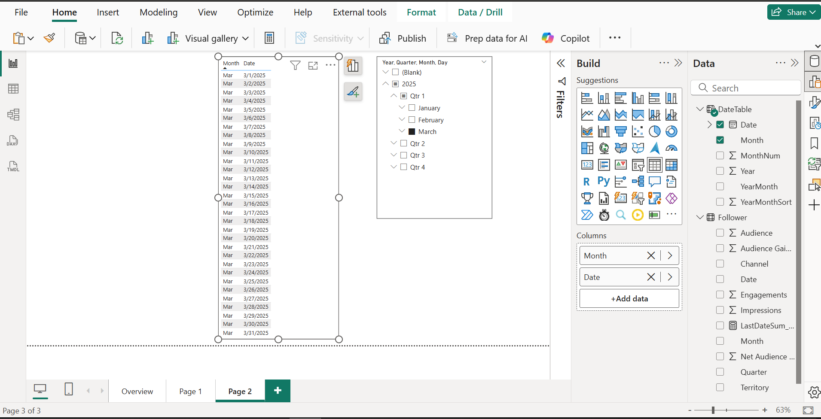Choose the donut chart visual icon
This screenshot has width=821, height=419.
[671, 131]
